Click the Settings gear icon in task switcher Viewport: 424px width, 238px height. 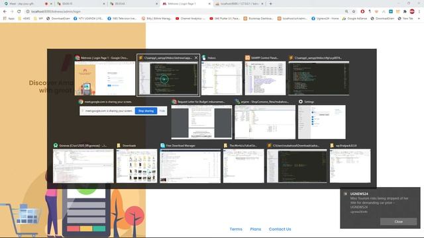301,102
